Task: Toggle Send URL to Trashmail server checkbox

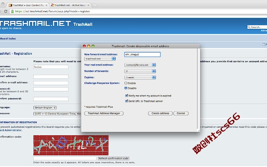Action: tap(126, 101)
